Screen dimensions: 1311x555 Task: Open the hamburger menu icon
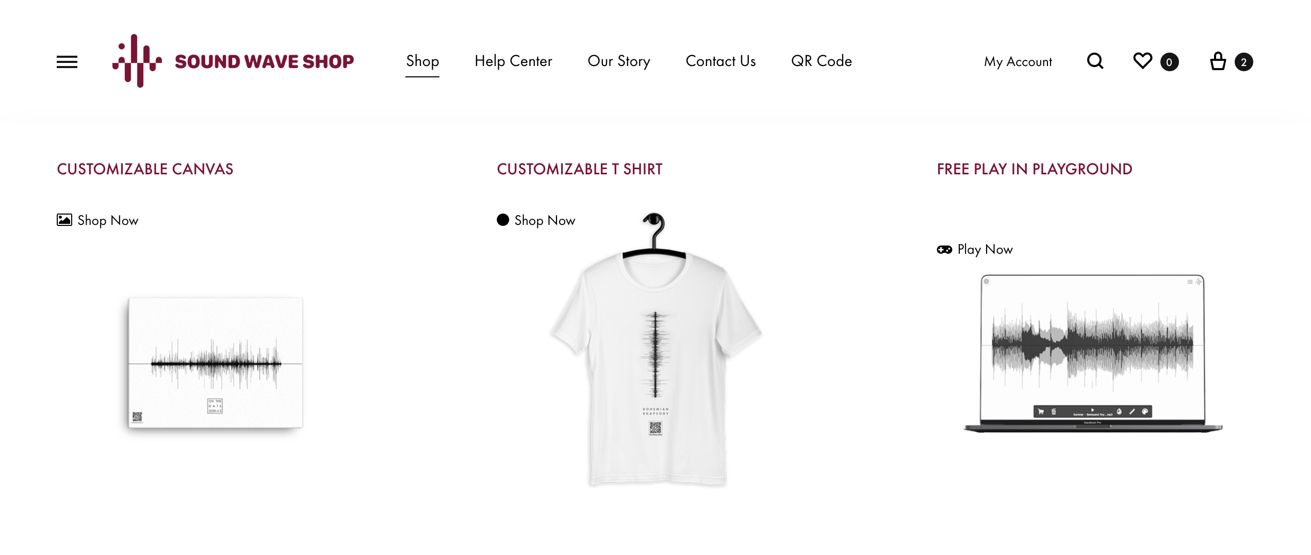(x=67, y=62)
